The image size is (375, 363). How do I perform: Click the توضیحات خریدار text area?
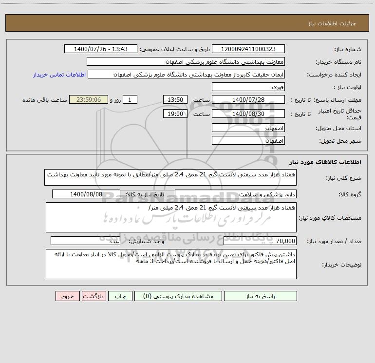(x=171, y=264)
